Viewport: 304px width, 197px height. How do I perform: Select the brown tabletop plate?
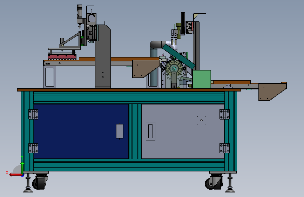click(129, 90)
